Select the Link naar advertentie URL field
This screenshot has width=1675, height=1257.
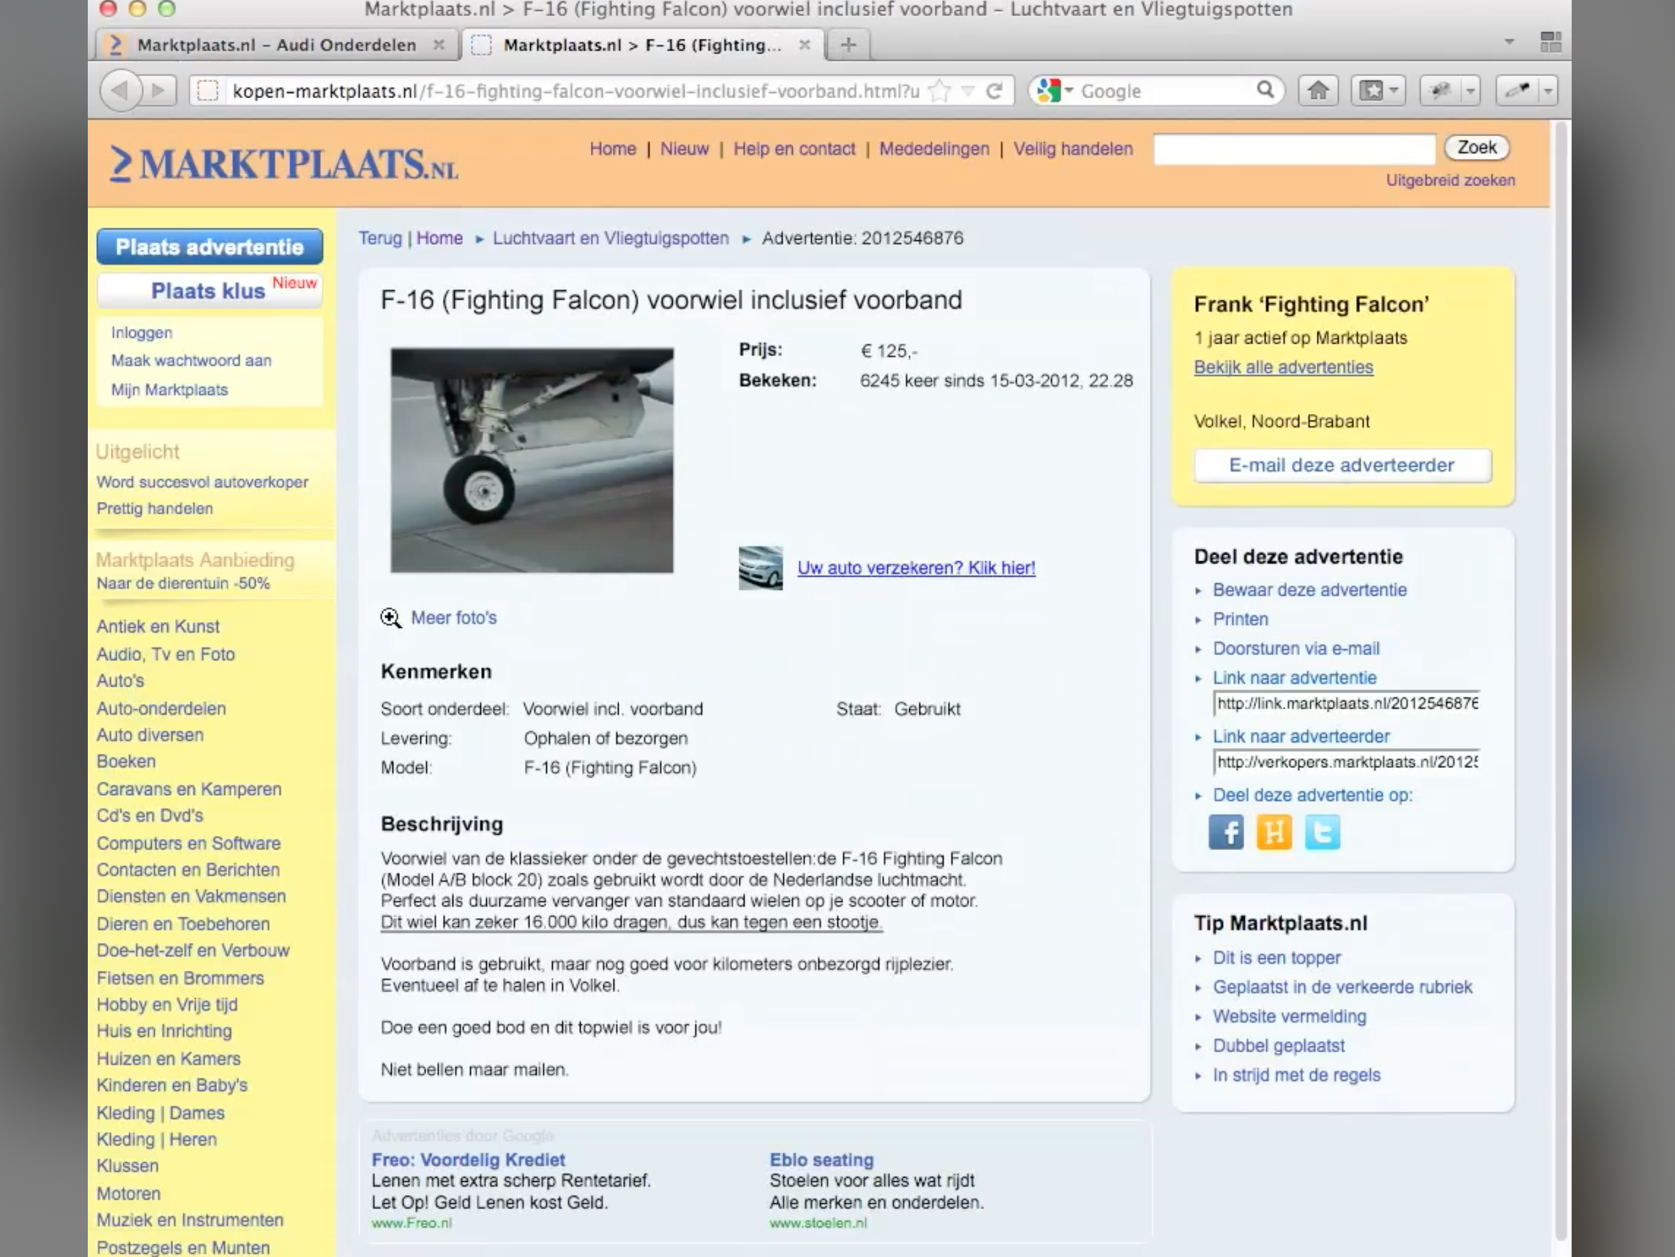click(1346, 704)
